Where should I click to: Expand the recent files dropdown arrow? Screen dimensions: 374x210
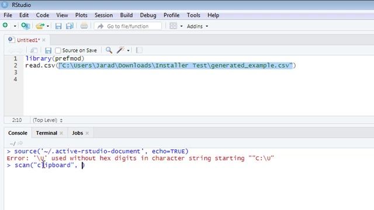tap(48, 26)
